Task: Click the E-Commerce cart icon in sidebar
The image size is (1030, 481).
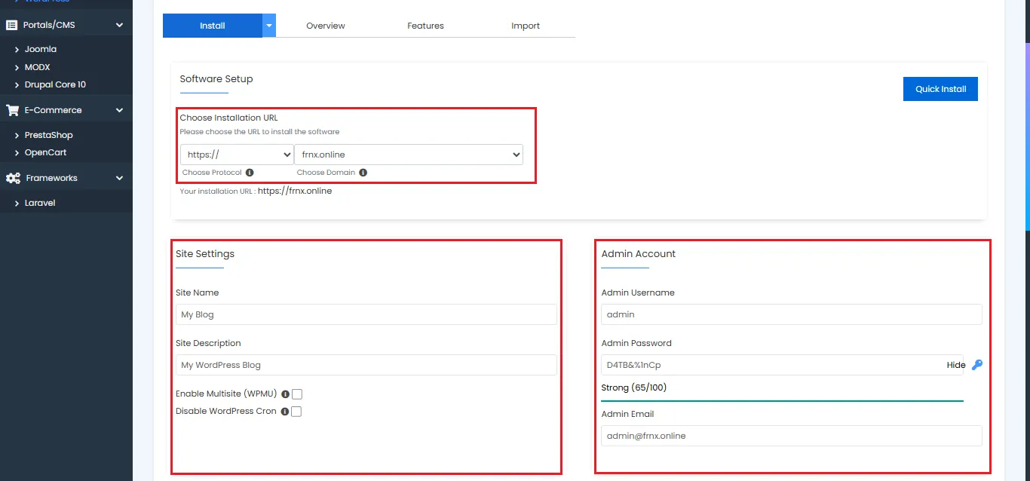Action: click(x=12, y=110)
